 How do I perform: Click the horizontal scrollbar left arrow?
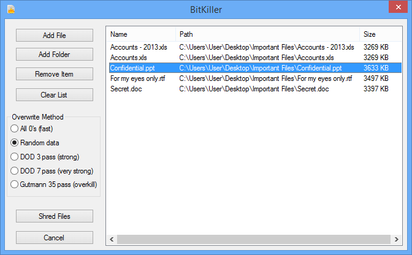[112, 239]
